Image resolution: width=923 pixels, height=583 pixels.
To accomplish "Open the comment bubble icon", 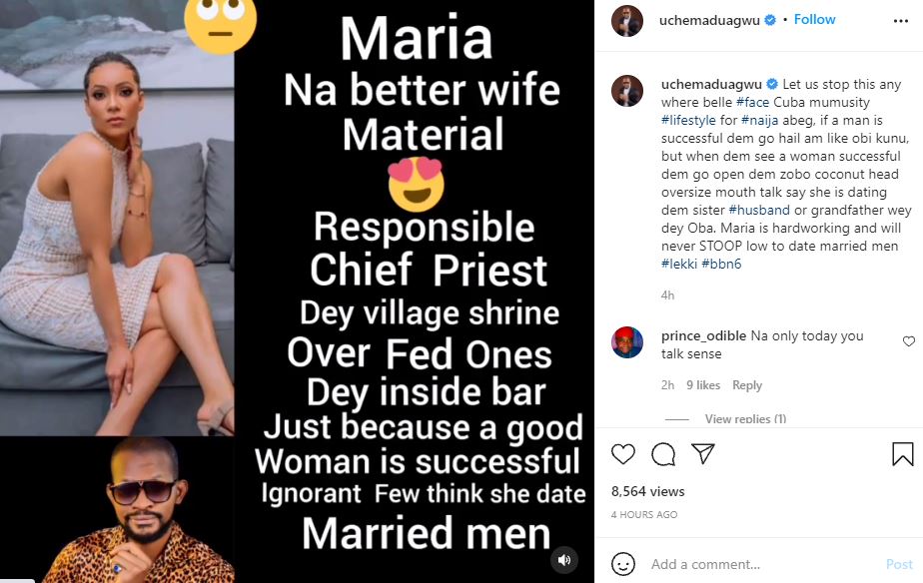I will [663, 455].
